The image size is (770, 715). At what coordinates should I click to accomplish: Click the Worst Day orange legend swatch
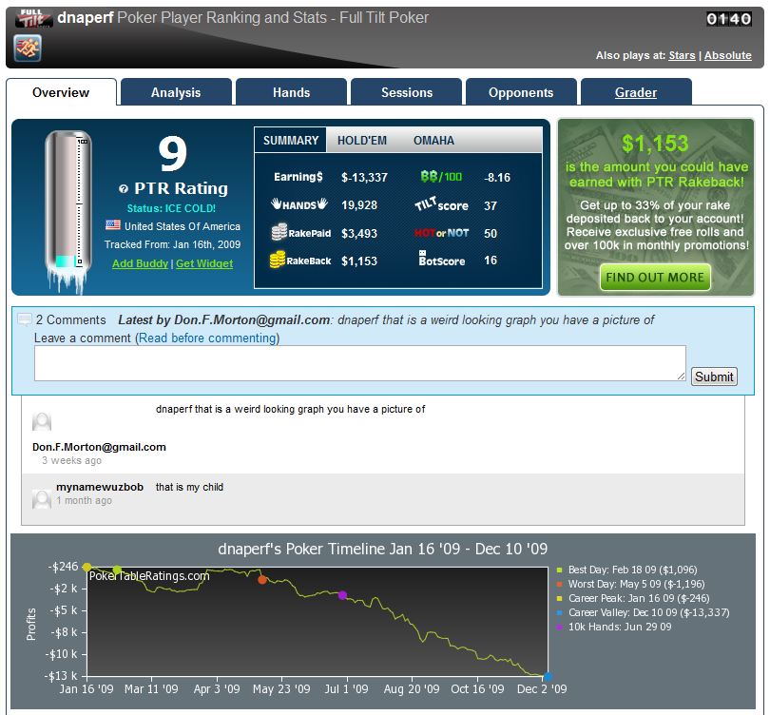pos(559,584)
